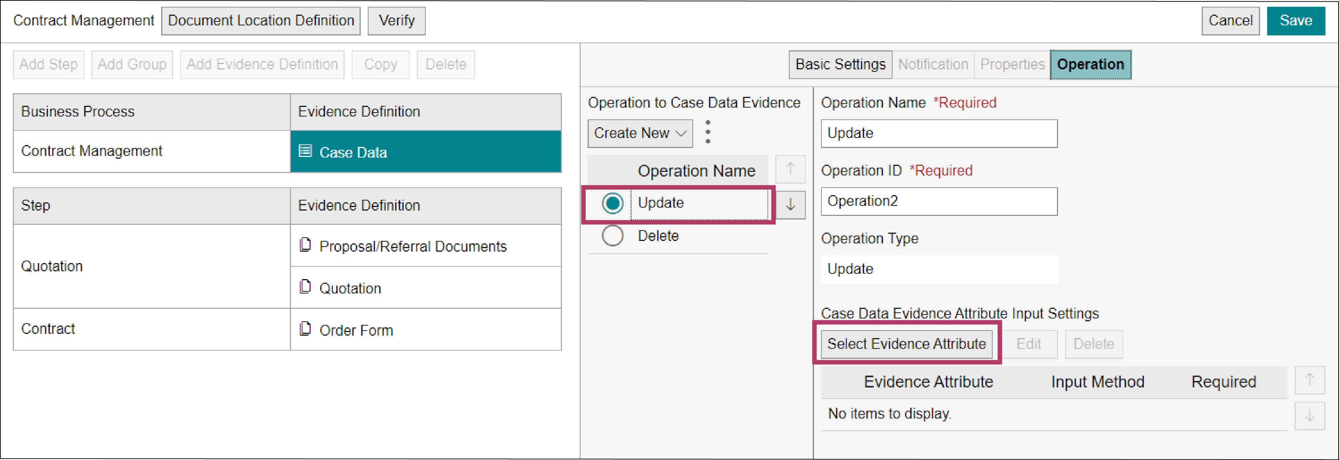Viewport: 1339px width, 460px height.
Task: Click down arrow beside No items to display
Action: point(1309,415)
